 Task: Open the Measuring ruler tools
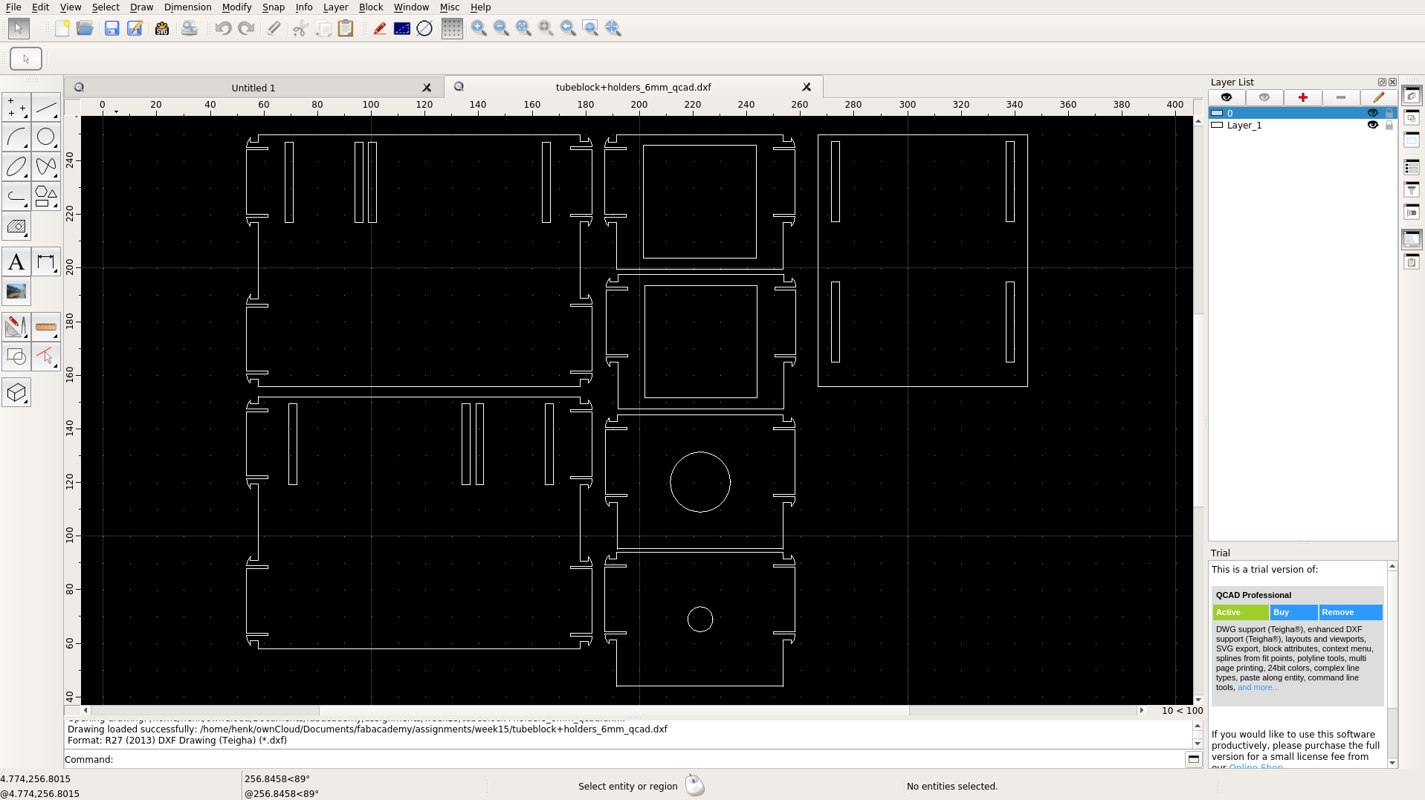coord(46,327)
